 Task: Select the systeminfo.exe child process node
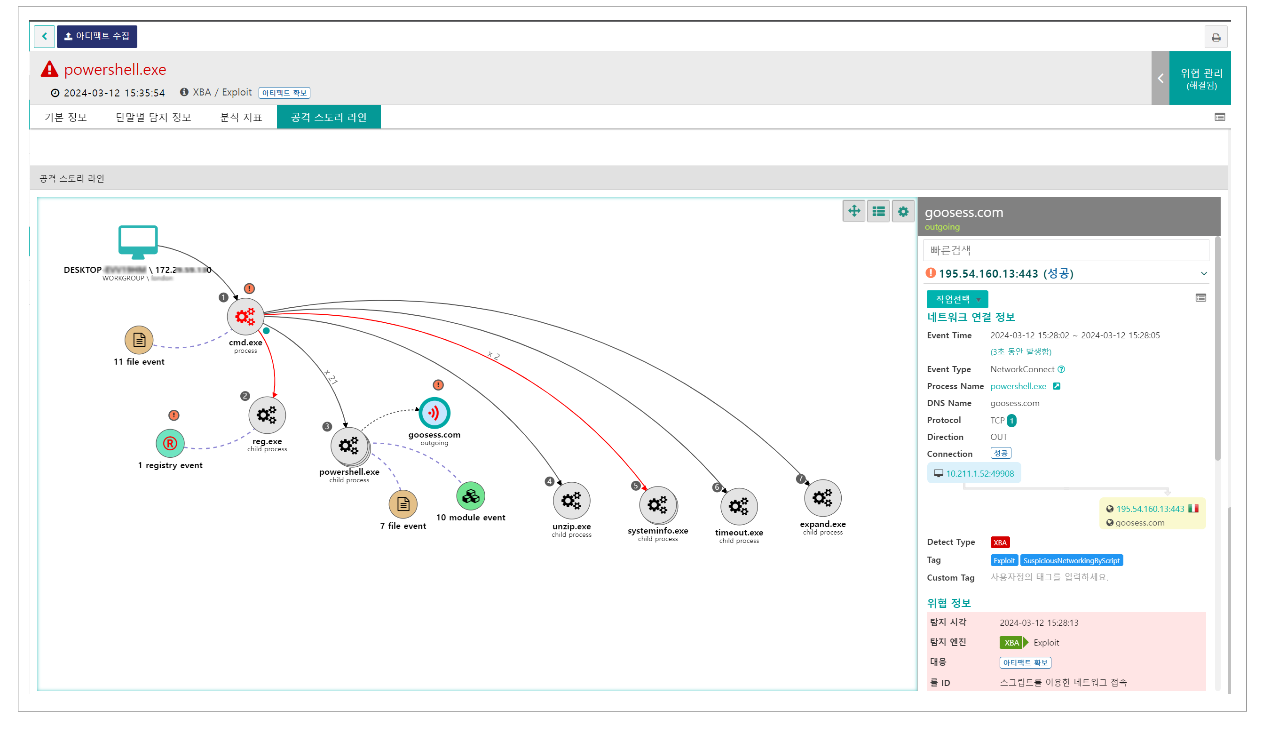coord(658,504)
